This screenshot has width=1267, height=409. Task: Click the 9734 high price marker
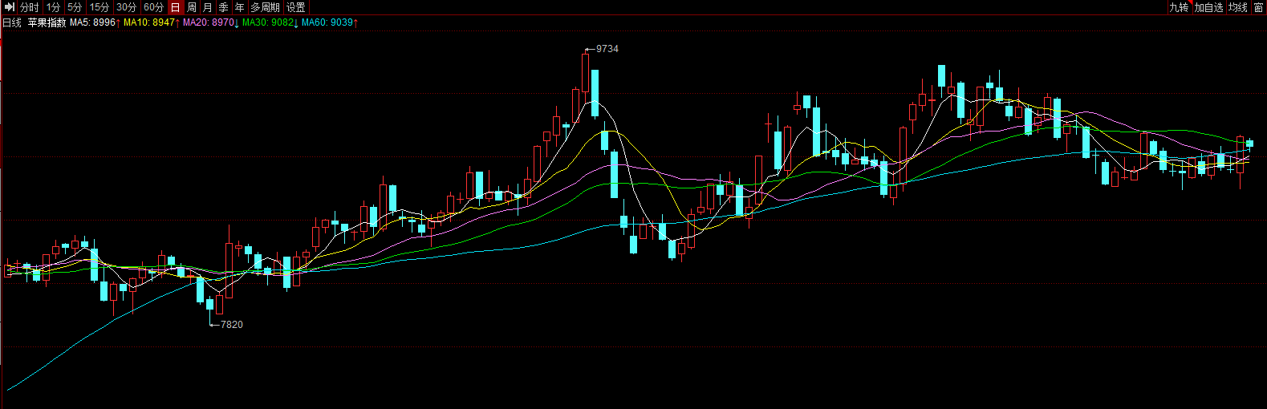tap(607, 49)
